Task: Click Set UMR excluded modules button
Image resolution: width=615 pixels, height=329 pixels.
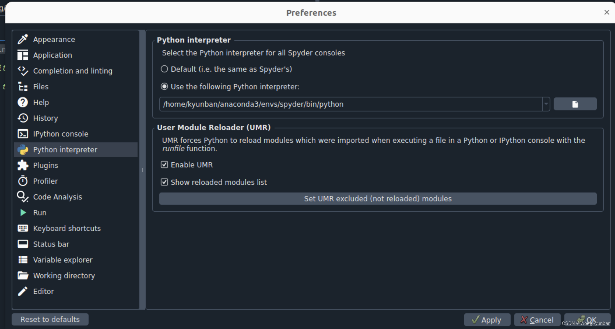Action: (377, 199)
